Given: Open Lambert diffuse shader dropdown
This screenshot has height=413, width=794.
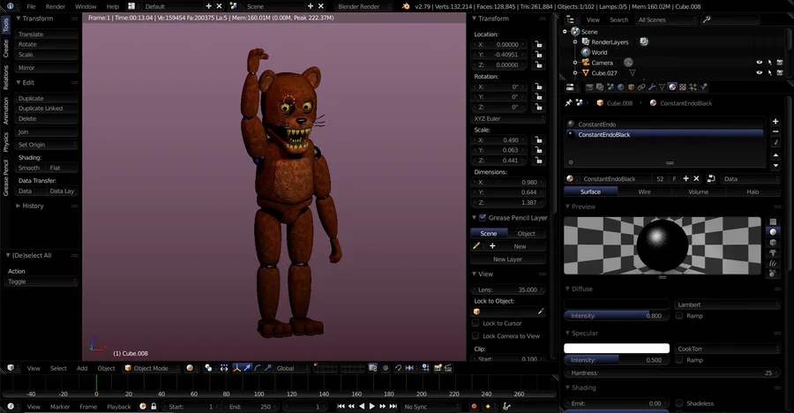Looking at the screenshot, I should click(x=727, y=304).
